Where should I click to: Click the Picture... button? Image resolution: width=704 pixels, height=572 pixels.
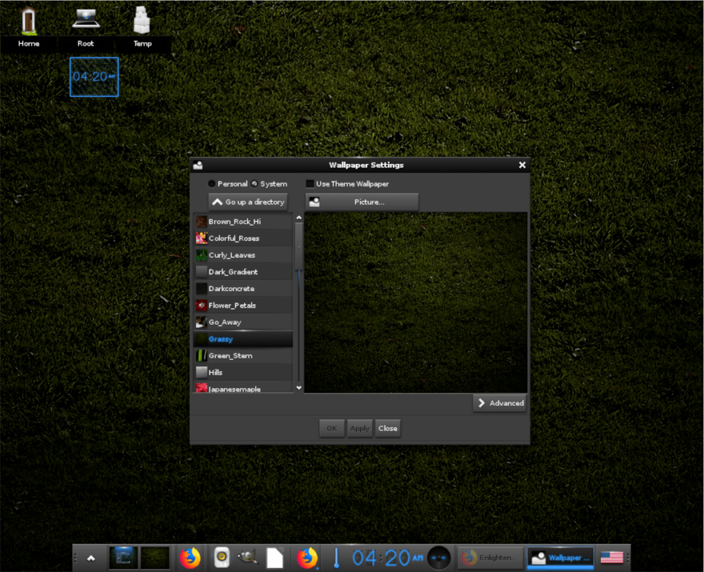pos(362,202)
